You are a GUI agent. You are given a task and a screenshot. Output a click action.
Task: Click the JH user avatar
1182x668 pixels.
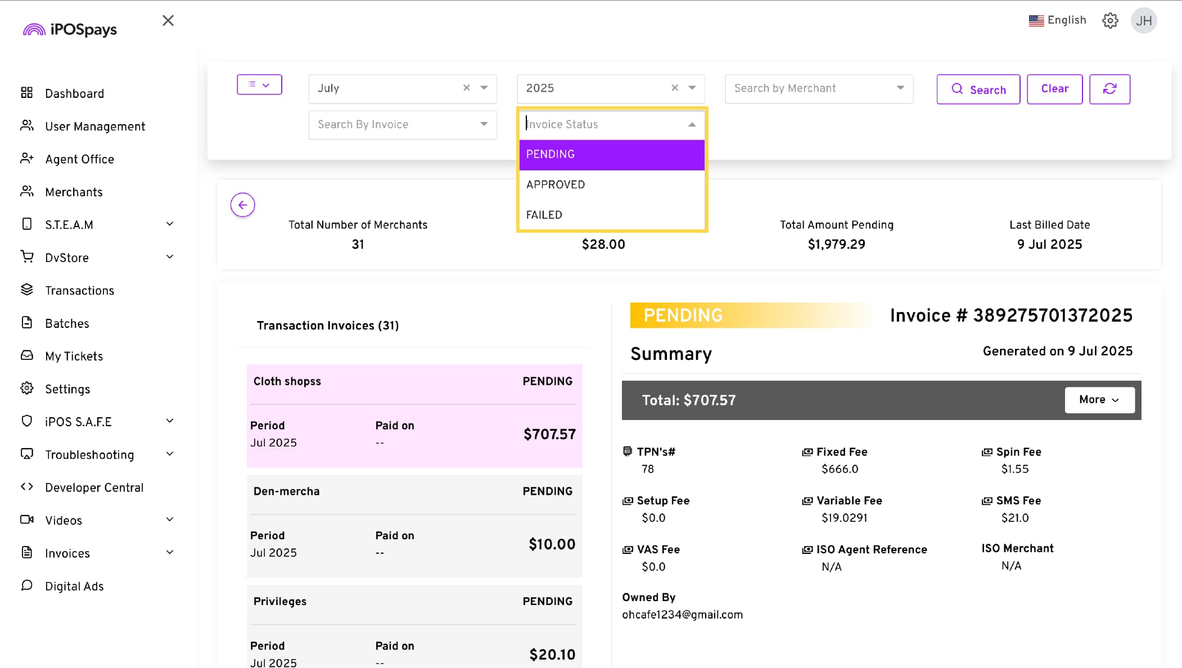pyautogui.click(x=1143, y=21)
